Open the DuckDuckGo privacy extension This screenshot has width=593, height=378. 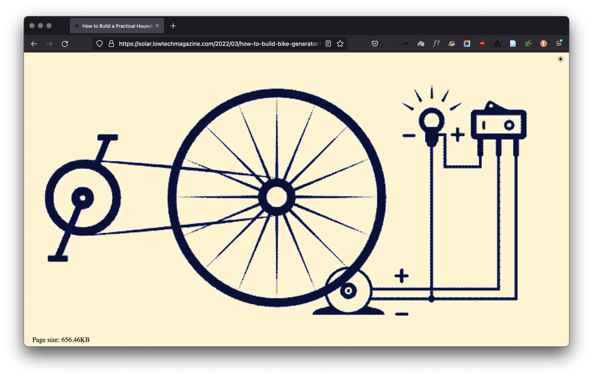coord(544,44)
